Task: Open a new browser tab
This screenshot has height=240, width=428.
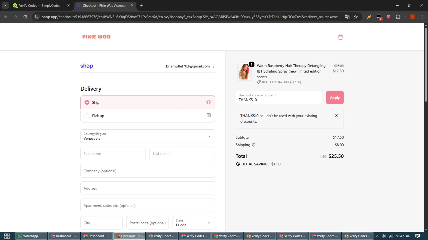Action: click(142, 5)
